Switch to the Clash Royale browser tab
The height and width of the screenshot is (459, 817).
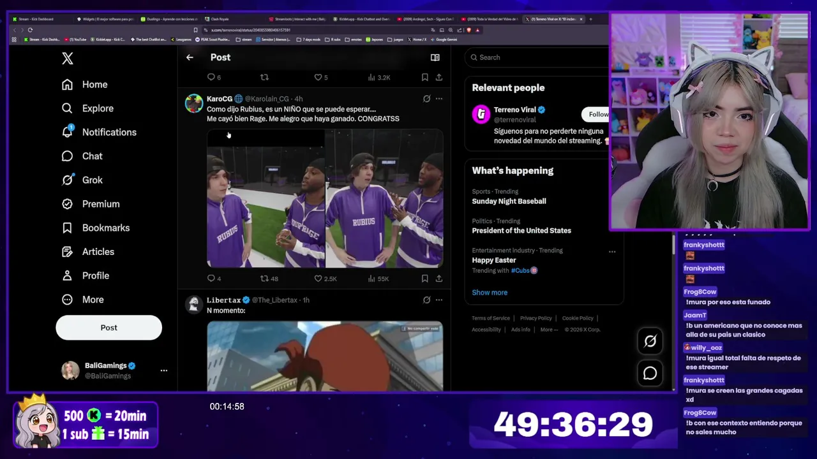point(232,19)
